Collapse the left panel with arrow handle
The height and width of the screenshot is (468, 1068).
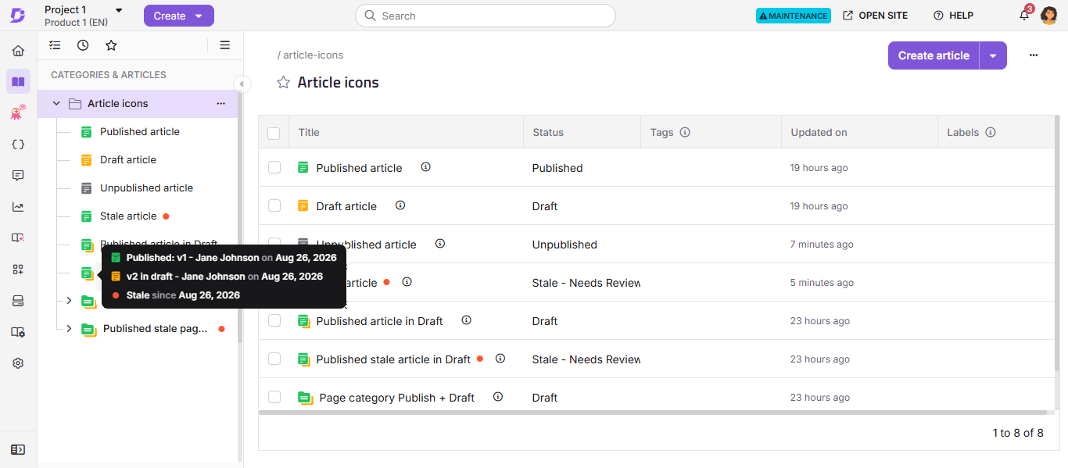(241, 84)
